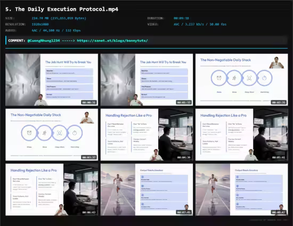Click the DURATION: label
This screenshot has width=293, height=226.
click(156, 18)
